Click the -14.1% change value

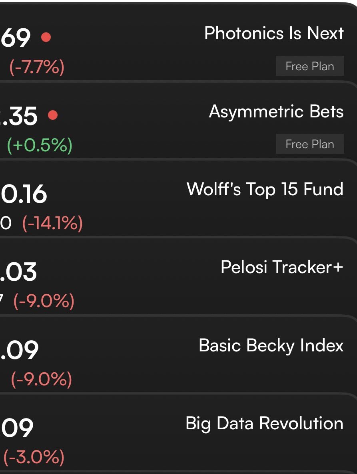(52, 223)
